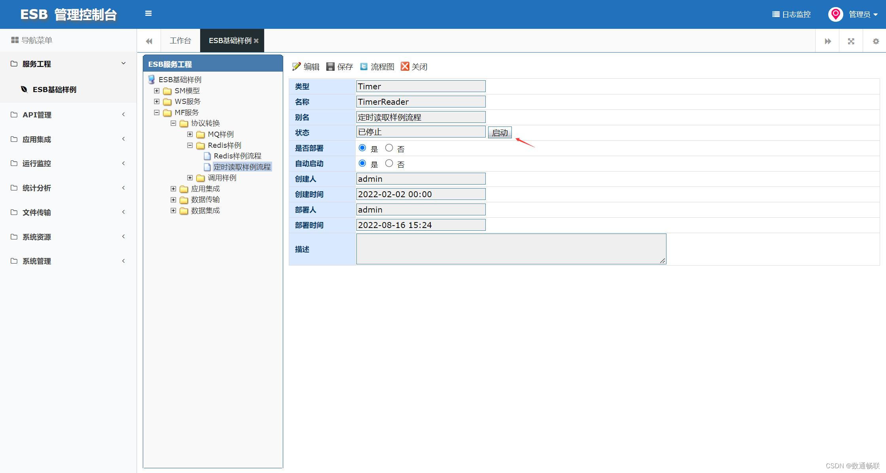Click the red Close (关闭) icon

point(405,66)
